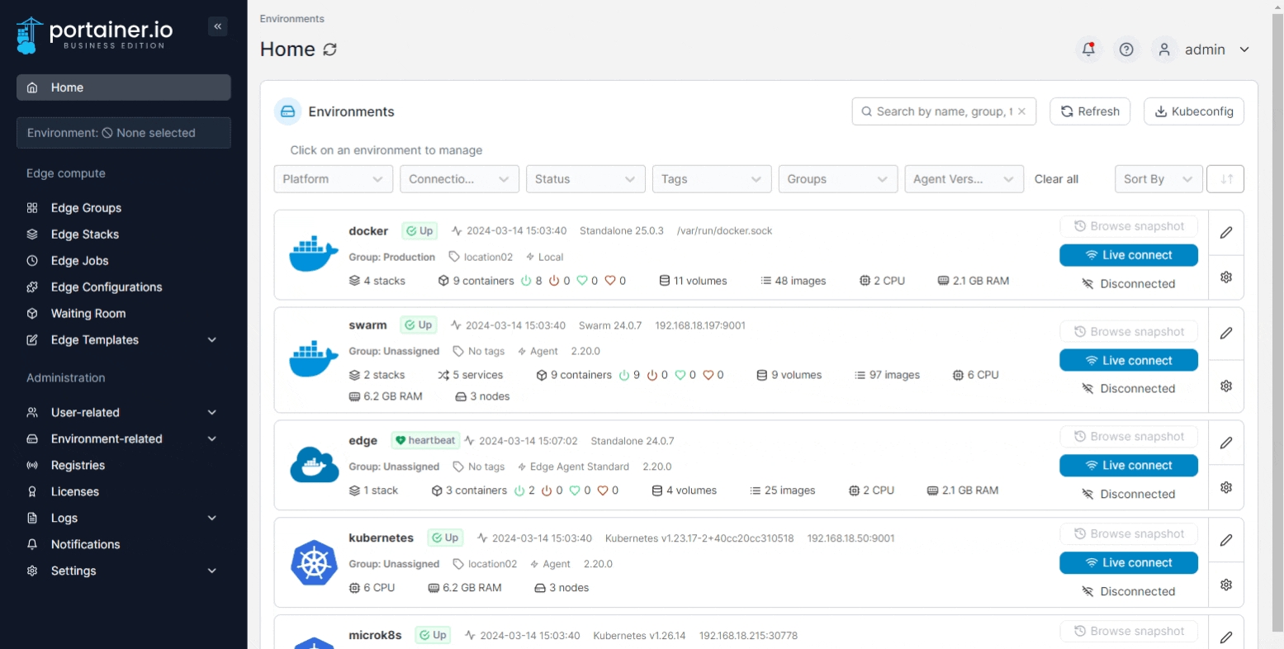Screen dimensions: 1284x649
Task: Expand the admin user menu chevron
Action: tap(1244, 50)
